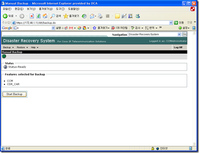Click the 연결 (Links) toolbar label
The width and height of the screenshot is (199, 153).
[190, 22]
